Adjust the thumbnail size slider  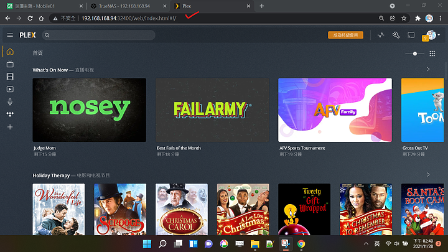(x=414, y=54)
